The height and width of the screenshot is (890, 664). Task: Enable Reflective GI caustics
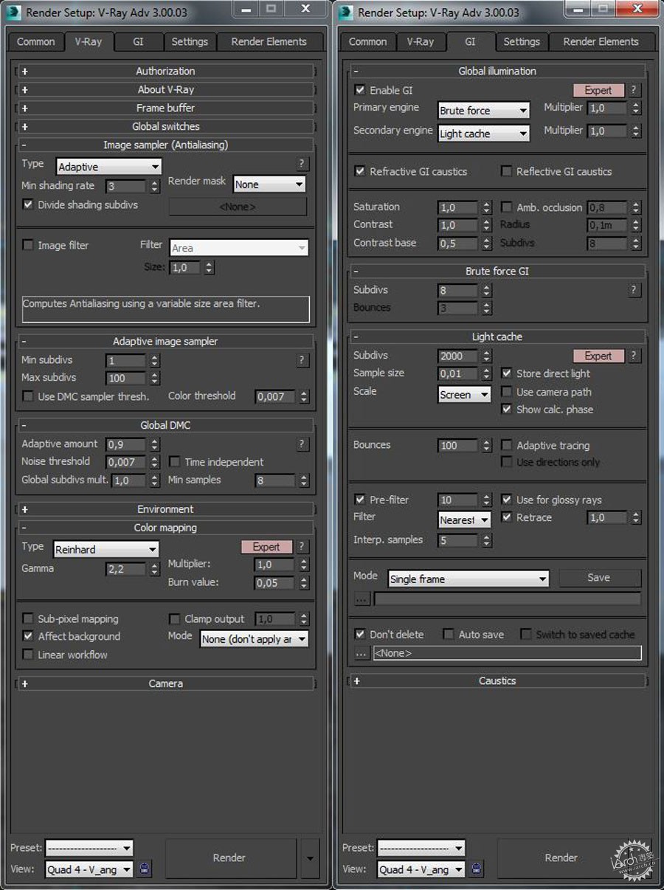506,171
